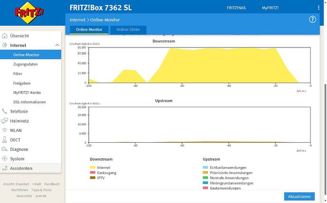327x203 pixels.
Task: Click the DECT handset icon
Action: pyautogui.click(x=4, y=139)
